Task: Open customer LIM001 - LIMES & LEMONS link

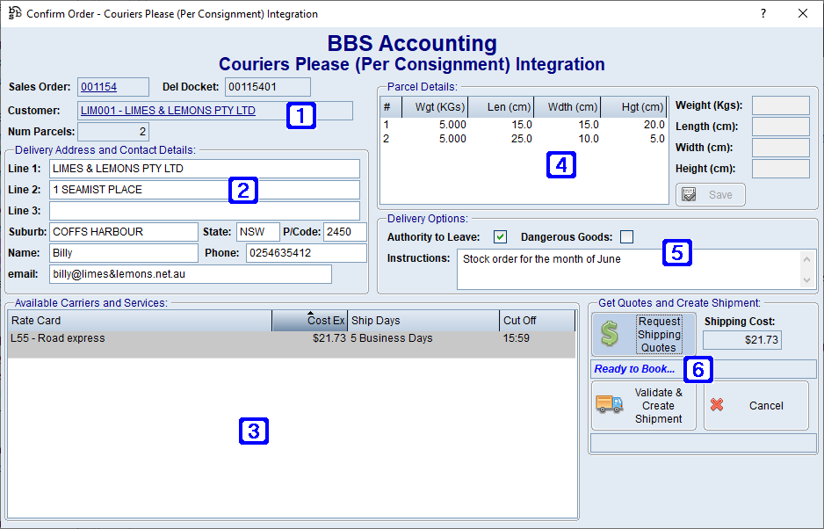Action: point(168,111)
